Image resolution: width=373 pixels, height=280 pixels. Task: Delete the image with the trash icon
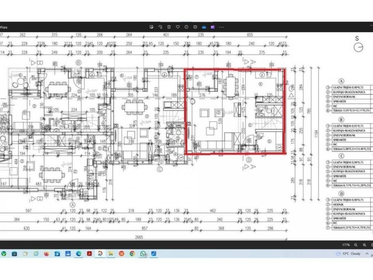point(169,27)
